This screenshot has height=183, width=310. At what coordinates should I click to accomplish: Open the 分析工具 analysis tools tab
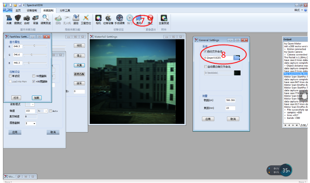click(x=65, y=11)
